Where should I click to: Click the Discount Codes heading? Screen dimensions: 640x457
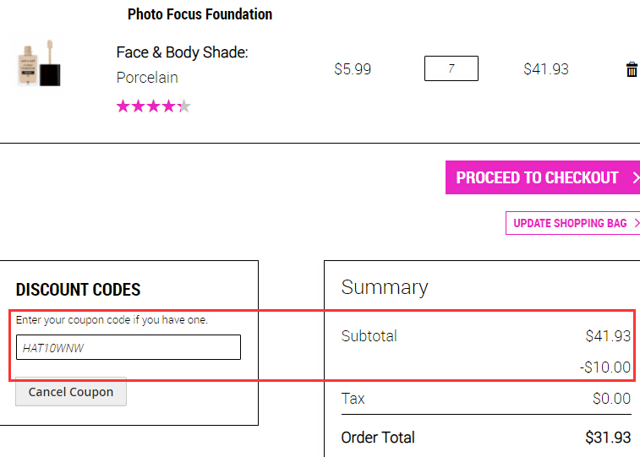[78, 290]
